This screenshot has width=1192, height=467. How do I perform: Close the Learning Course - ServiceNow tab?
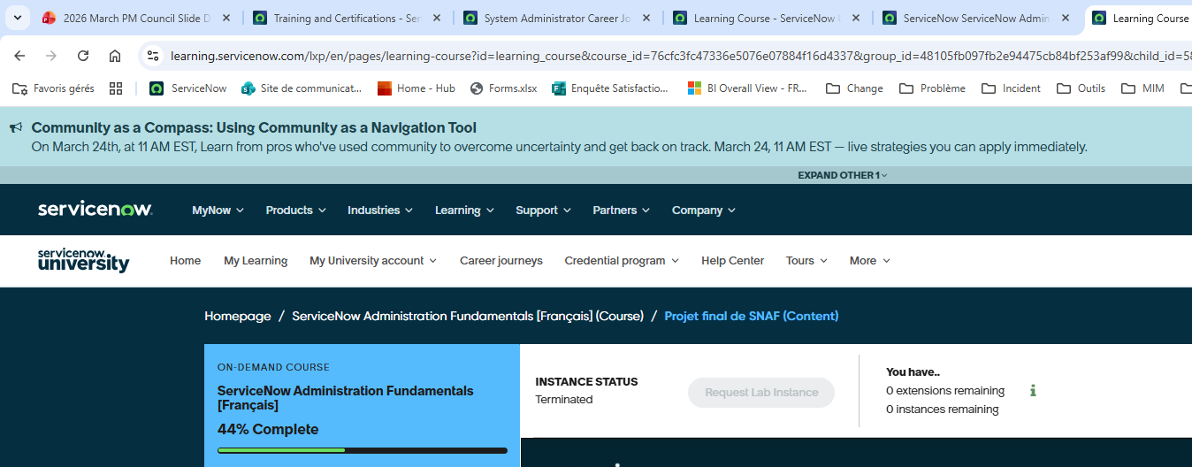point(857,18)
